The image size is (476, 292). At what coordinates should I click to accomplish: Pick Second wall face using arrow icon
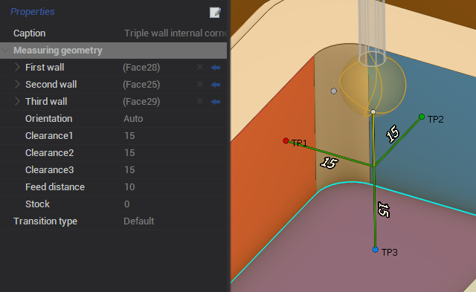216,85
